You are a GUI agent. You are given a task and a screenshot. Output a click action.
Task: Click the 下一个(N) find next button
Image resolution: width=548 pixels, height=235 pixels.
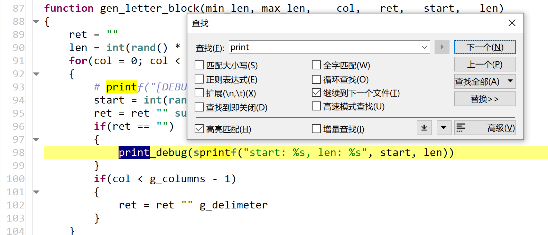coord(485,47)
